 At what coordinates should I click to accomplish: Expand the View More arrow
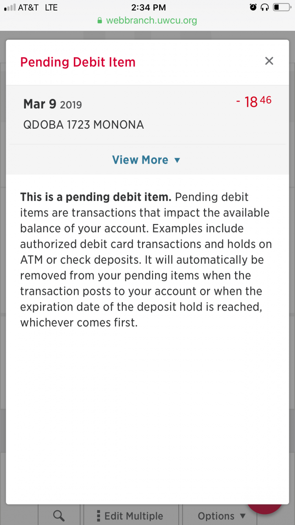coord(177,161)
